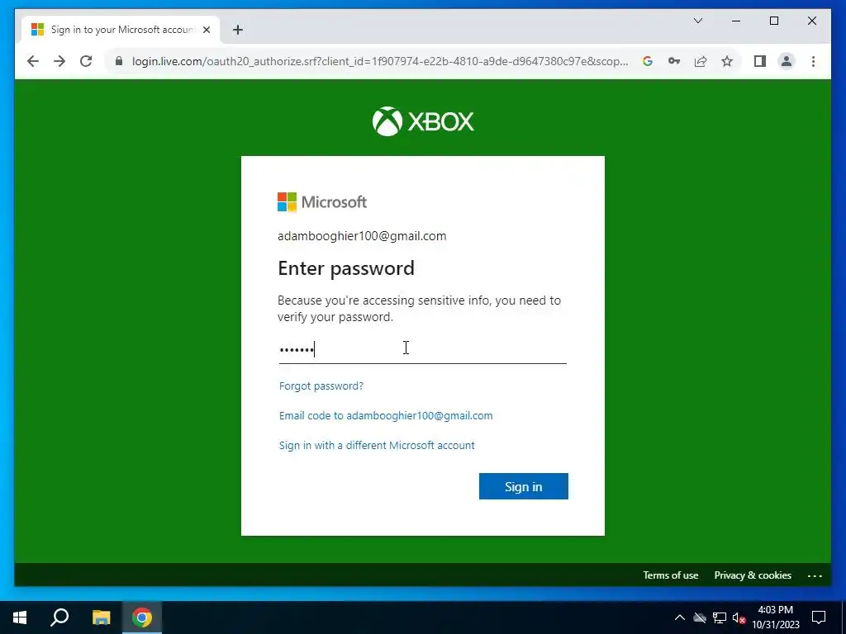Viewport: 846px width, 634px height.
Task: Open Windows taskbar search
Action: pos(59,617)
